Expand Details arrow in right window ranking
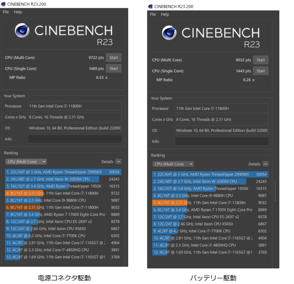This screenshot has height=284, width=294. pos(266,164)
